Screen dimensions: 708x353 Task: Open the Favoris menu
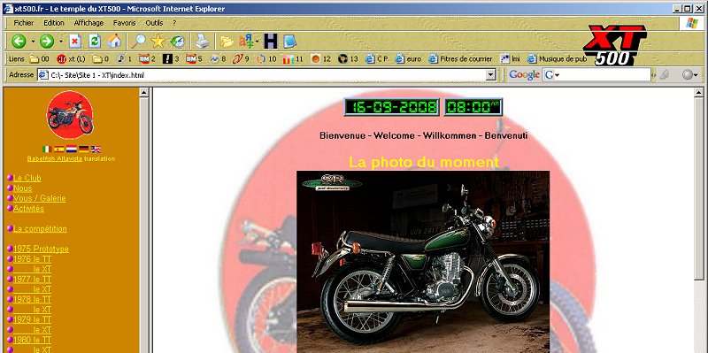click(x=124, y=23)
